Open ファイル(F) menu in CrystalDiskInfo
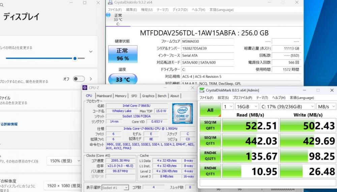Viewport: 337px width, 192px height. pos(115,10)
